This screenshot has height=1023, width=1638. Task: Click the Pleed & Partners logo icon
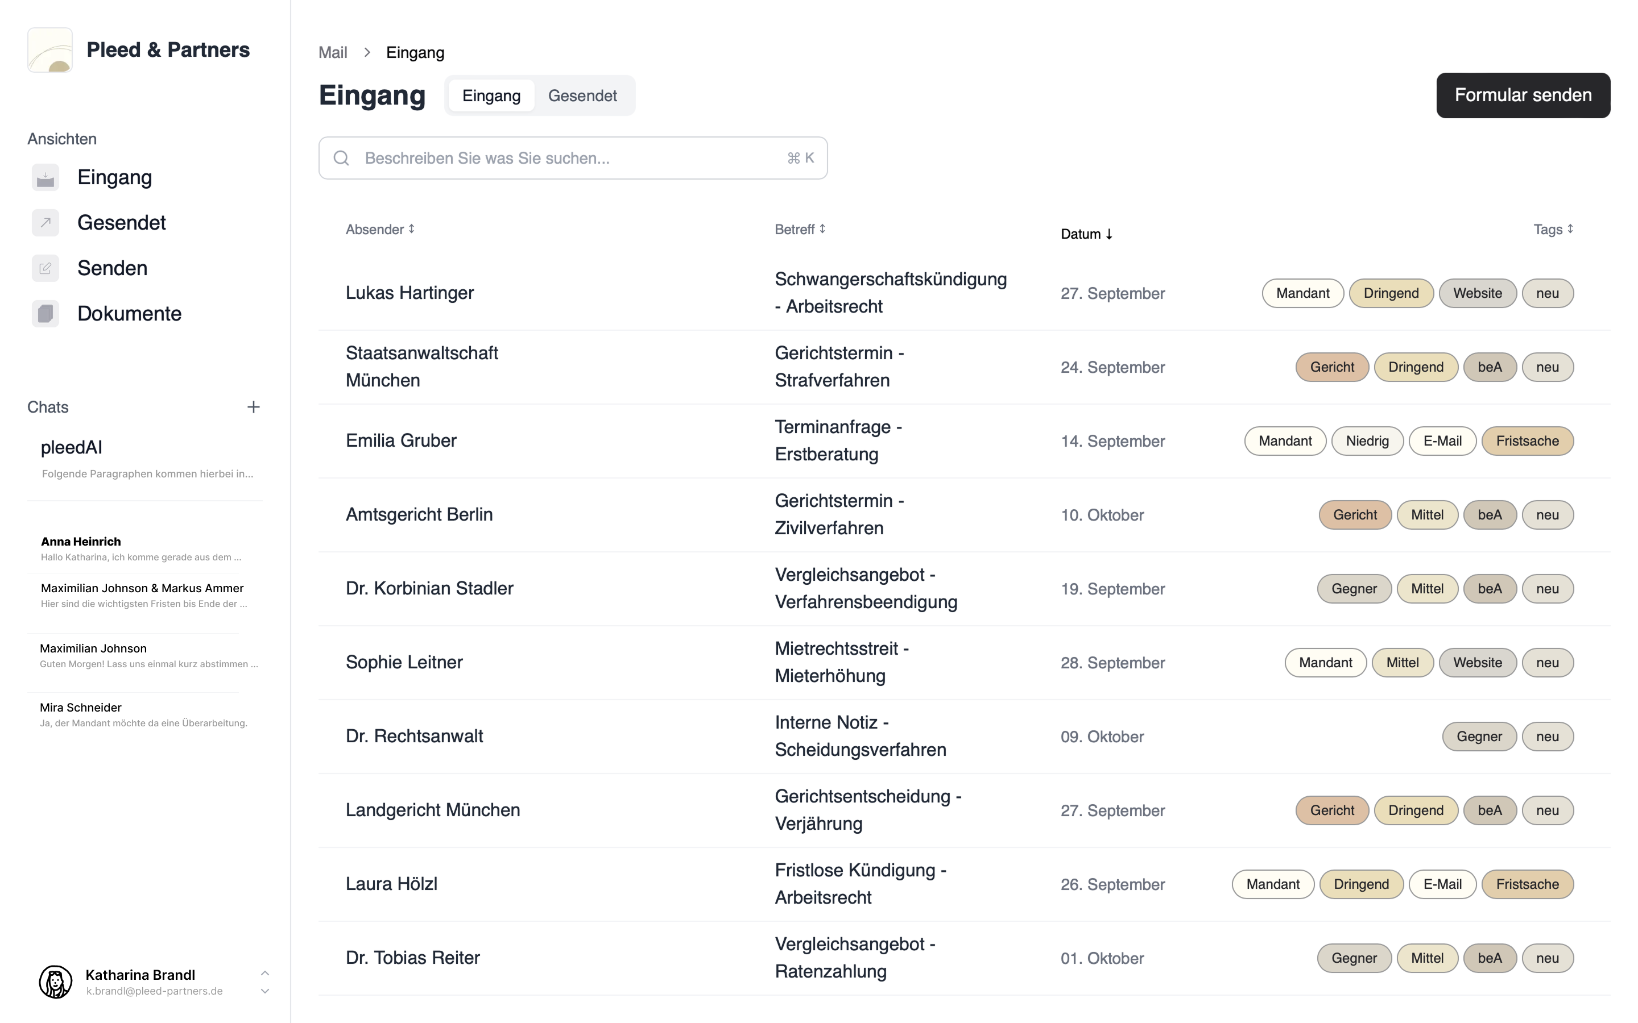tap(49, 49)
